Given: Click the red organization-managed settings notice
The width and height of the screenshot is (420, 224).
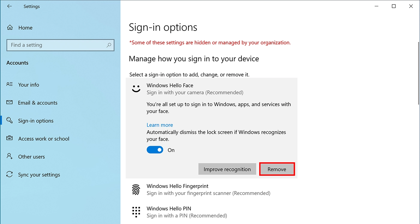Looking at the screenshot, I should coord(210,43).
